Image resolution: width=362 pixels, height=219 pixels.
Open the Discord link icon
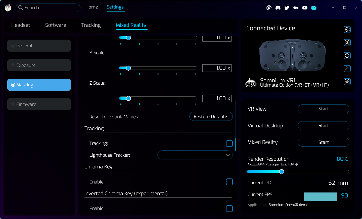278,8
